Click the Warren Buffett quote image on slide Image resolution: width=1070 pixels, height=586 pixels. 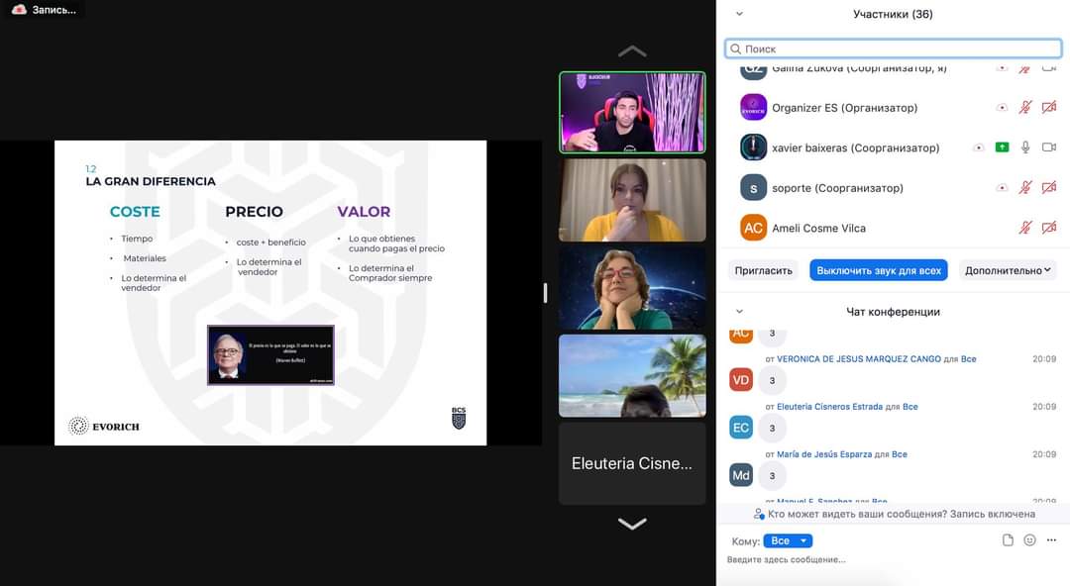270,354
